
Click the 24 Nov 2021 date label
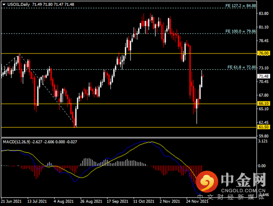[197, 201]
